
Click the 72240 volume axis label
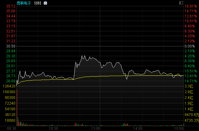(10, 103)
